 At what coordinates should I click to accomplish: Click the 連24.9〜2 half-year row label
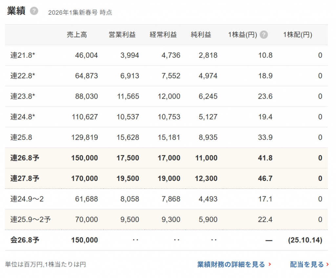point(27,199)
